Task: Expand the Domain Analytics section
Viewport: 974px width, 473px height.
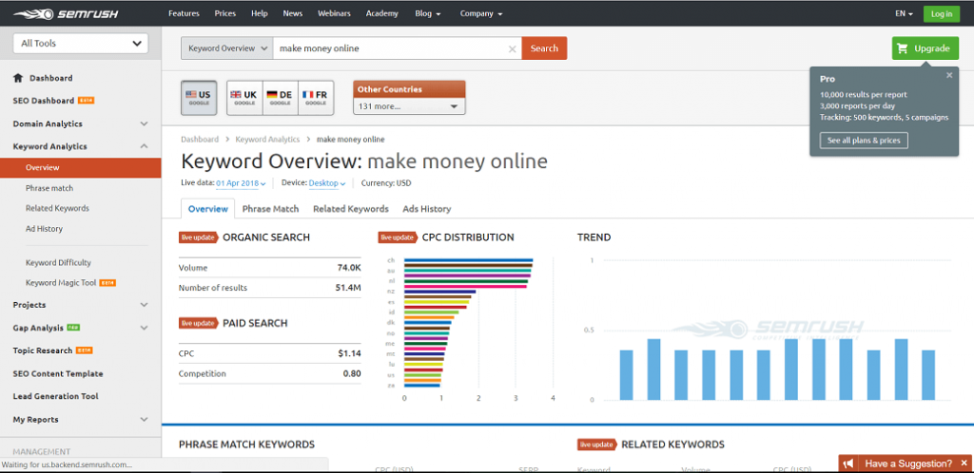Action: (x=144, y=124)
